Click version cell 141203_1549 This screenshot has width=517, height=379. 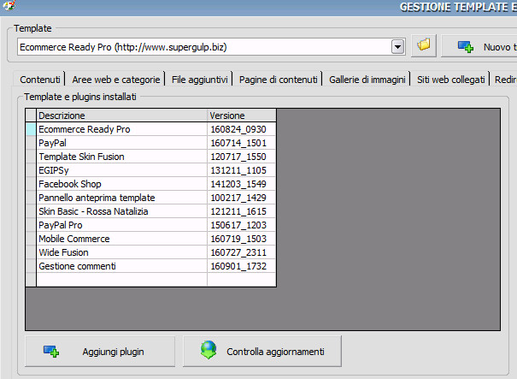pos(241,184)
